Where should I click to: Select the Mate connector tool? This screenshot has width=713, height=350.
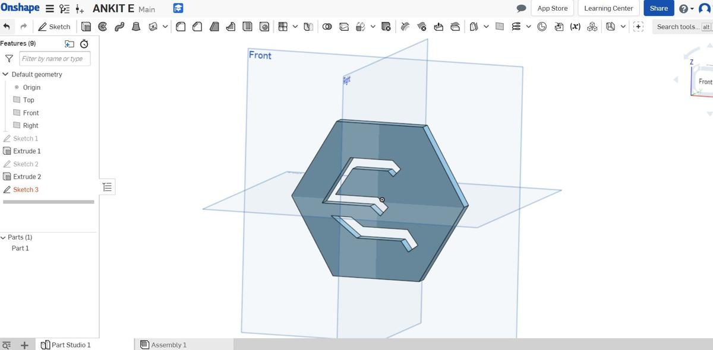coord(542,27)
